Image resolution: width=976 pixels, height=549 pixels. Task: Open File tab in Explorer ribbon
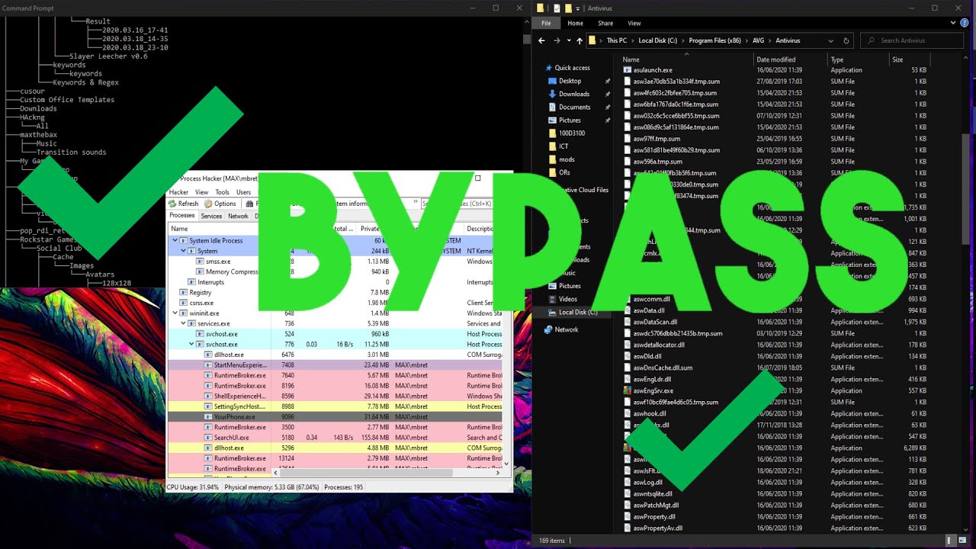[x=546, y=23]
